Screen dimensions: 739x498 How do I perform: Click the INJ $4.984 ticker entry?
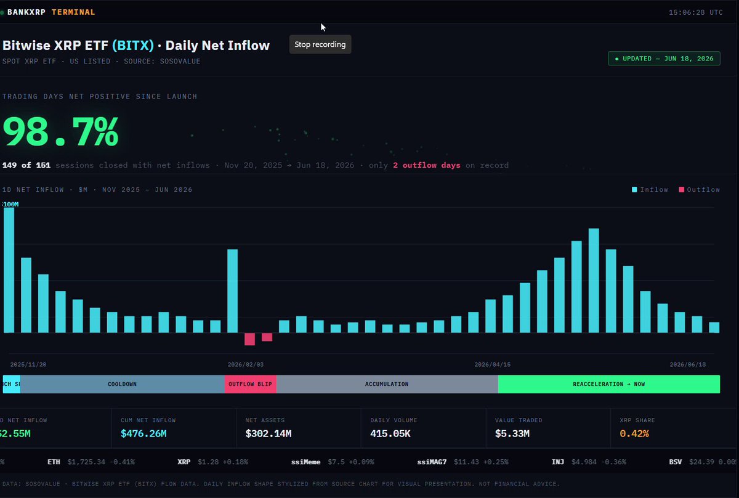(589, 461)
